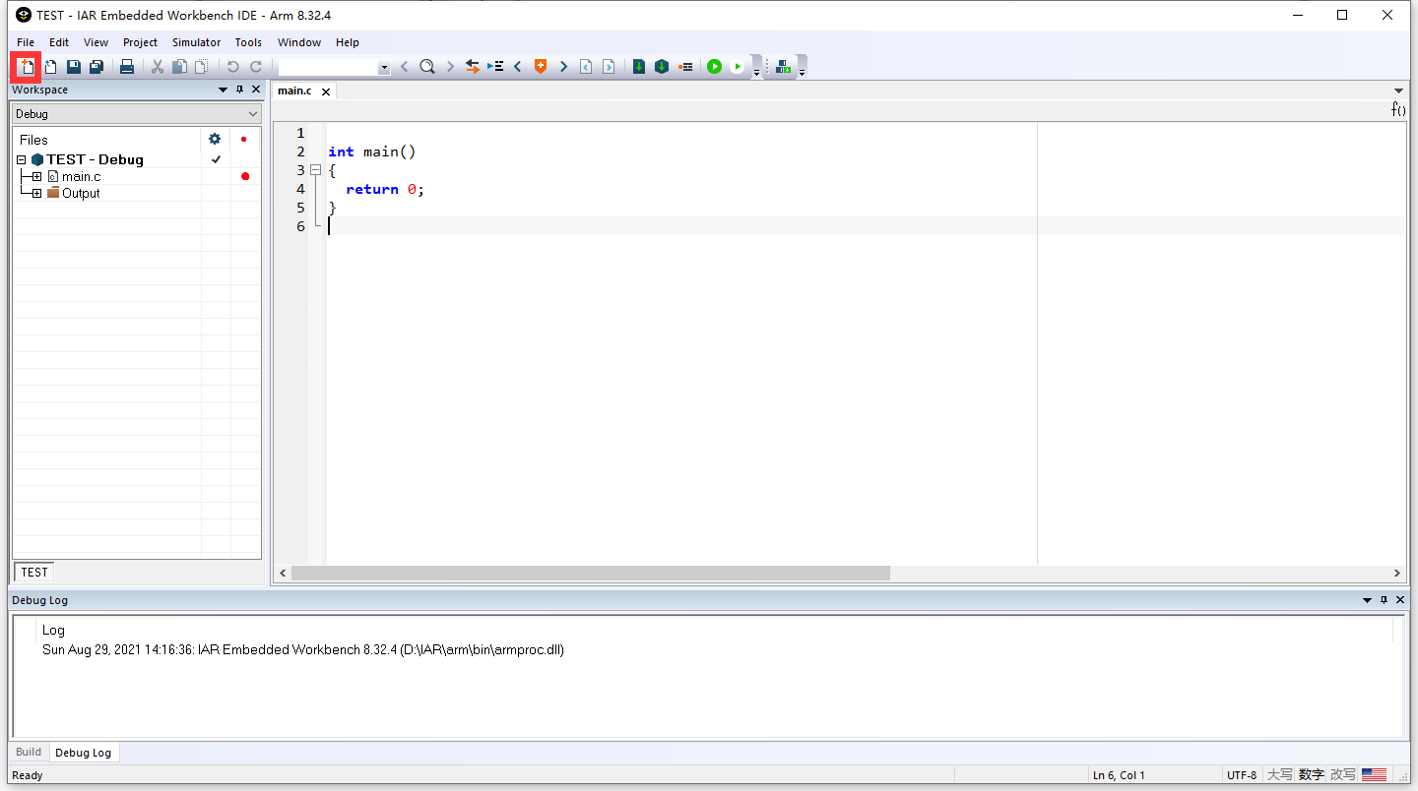The image size is (1418, 791).
Task: Open Replace with orange arrows icon
Action: 473,67
